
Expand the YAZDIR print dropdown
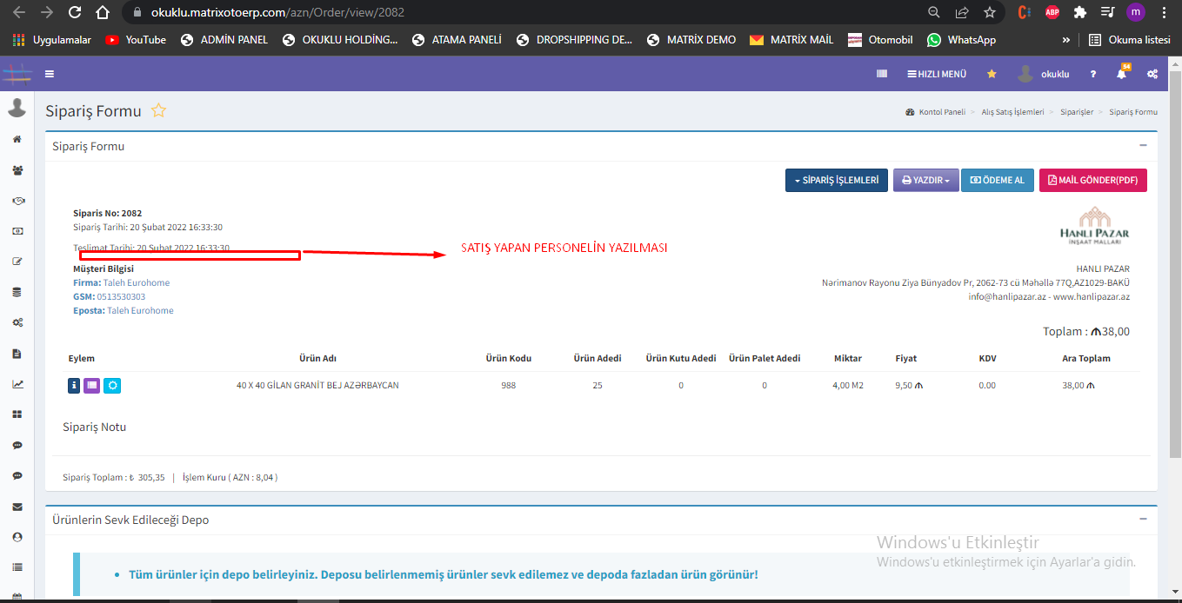(x=925, y=180)
